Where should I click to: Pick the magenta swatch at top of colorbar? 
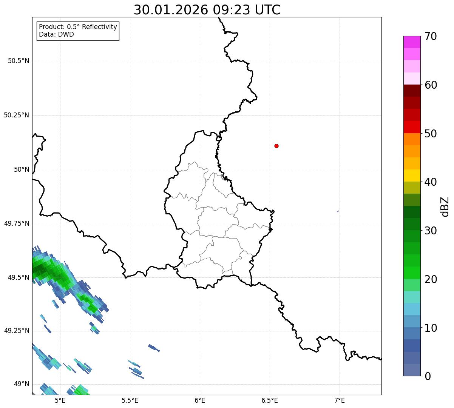(x=412, y=42)
